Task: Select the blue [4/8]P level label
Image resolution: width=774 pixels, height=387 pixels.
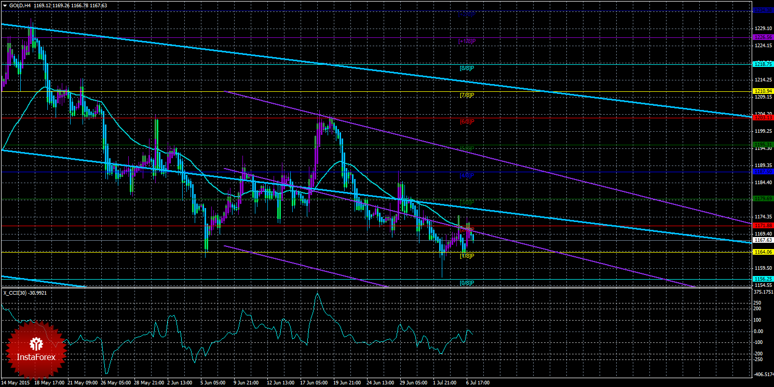Action: 467,175
